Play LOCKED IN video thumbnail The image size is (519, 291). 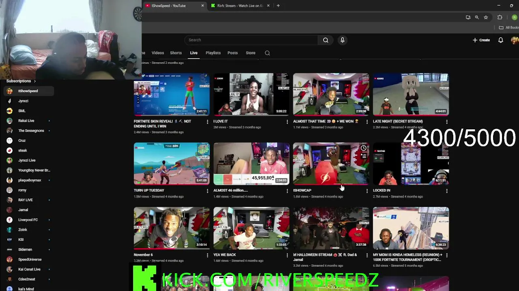(411, 164)
